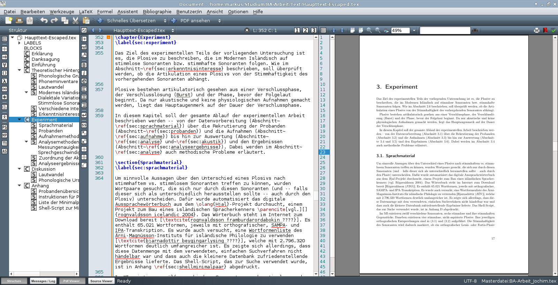This screenshot has width=558, height=285.
Task: Click the undo arrow icon
Action: [44, 21]
